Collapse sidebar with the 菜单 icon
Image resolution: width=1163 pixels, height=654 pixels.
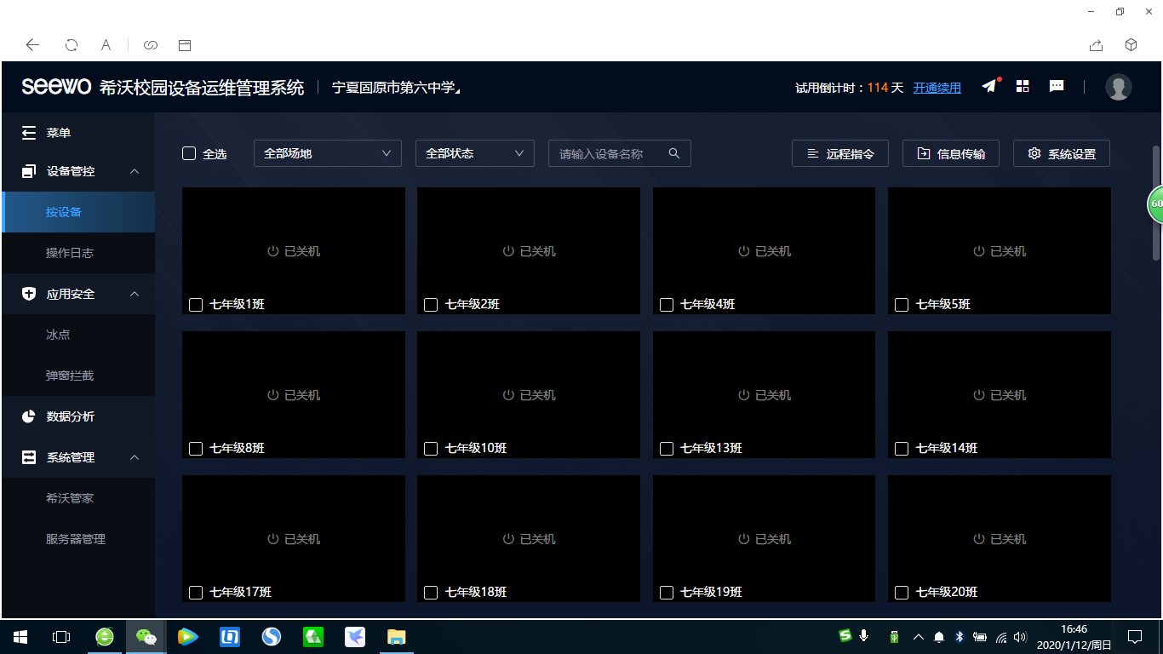click(29, 133)
